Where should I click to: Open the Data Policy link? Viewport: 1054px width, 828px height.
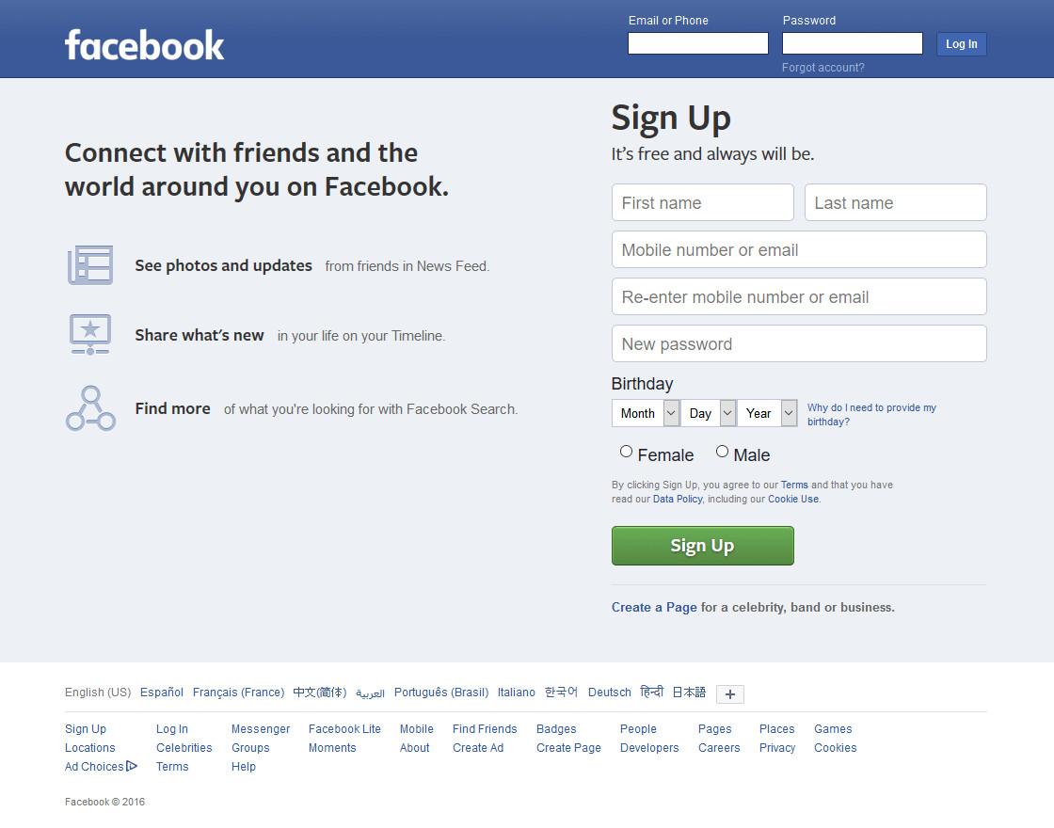click(678, 499)
